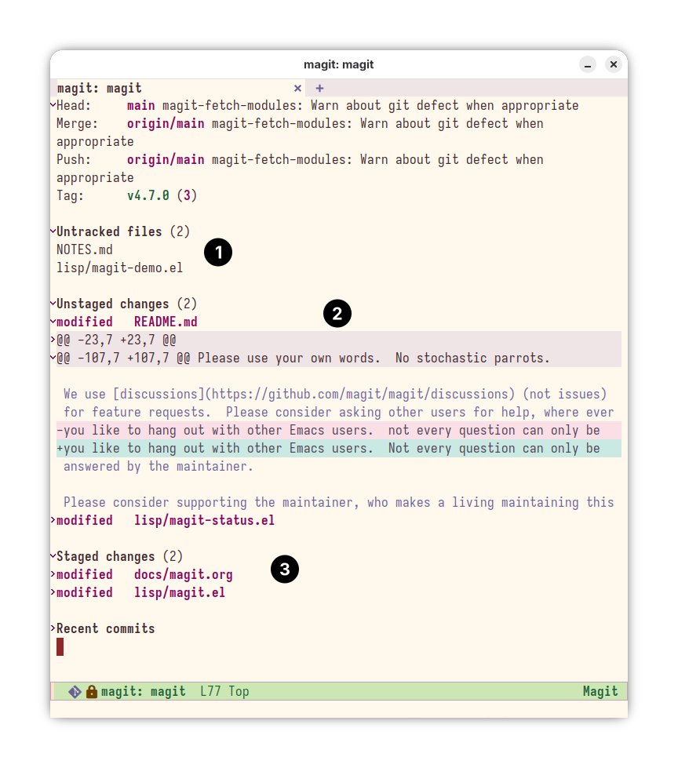
Task: Collapse the modified README.md diff
Action: click(53, 322)
